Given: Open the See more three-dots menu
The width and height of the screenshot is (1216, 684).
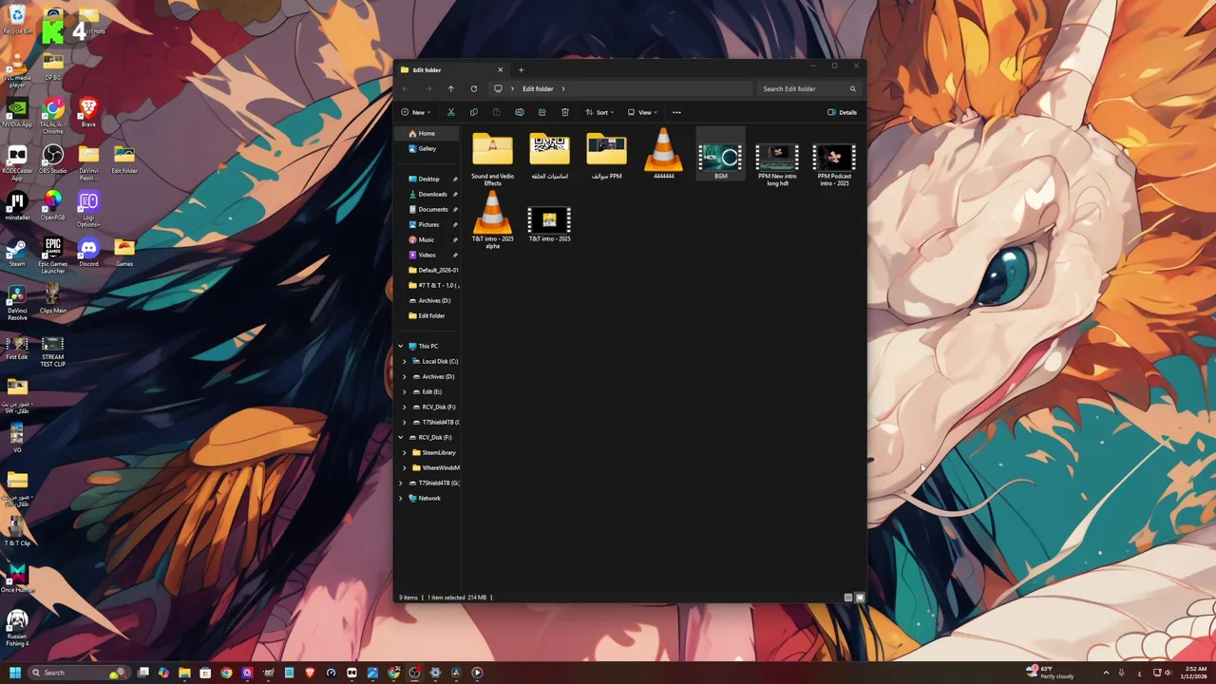Looking at the screenshot, I should pos(676,112).
